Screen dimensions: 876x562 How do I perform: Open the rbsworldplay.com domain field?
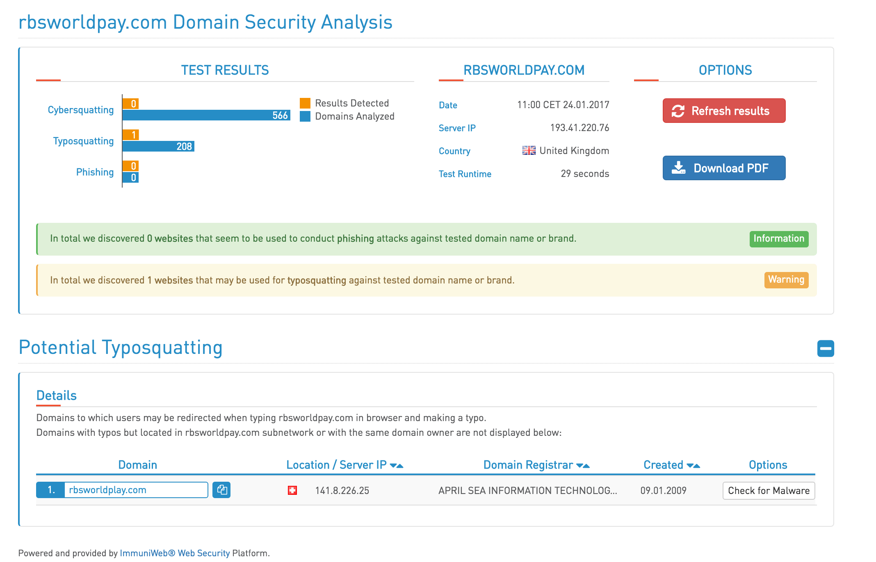pyautogui.click(x=136, y=490)
